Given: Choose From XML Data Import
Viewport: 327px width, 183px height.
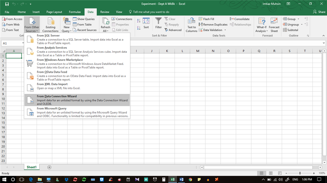Looking at the screenshot, I should pos(77,88).
